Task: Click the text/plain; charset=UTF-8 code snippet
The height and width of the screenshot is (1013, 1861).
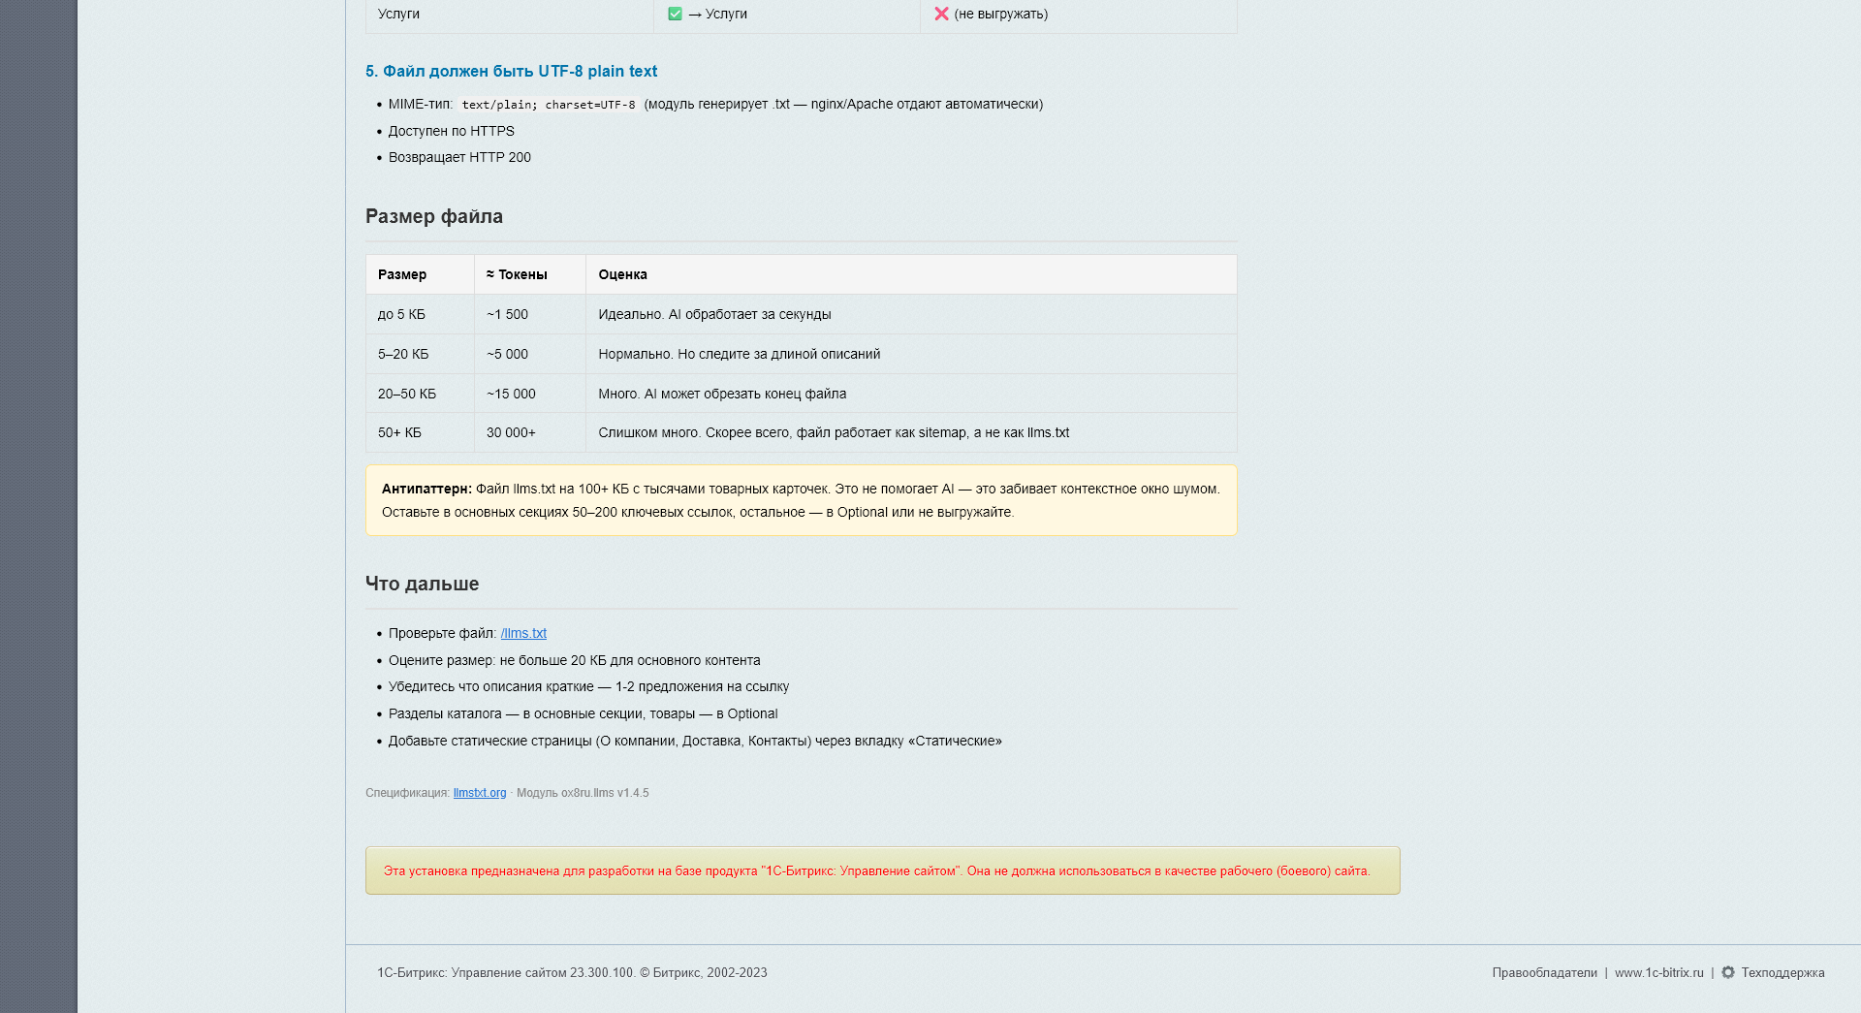Action: point(549,104)
